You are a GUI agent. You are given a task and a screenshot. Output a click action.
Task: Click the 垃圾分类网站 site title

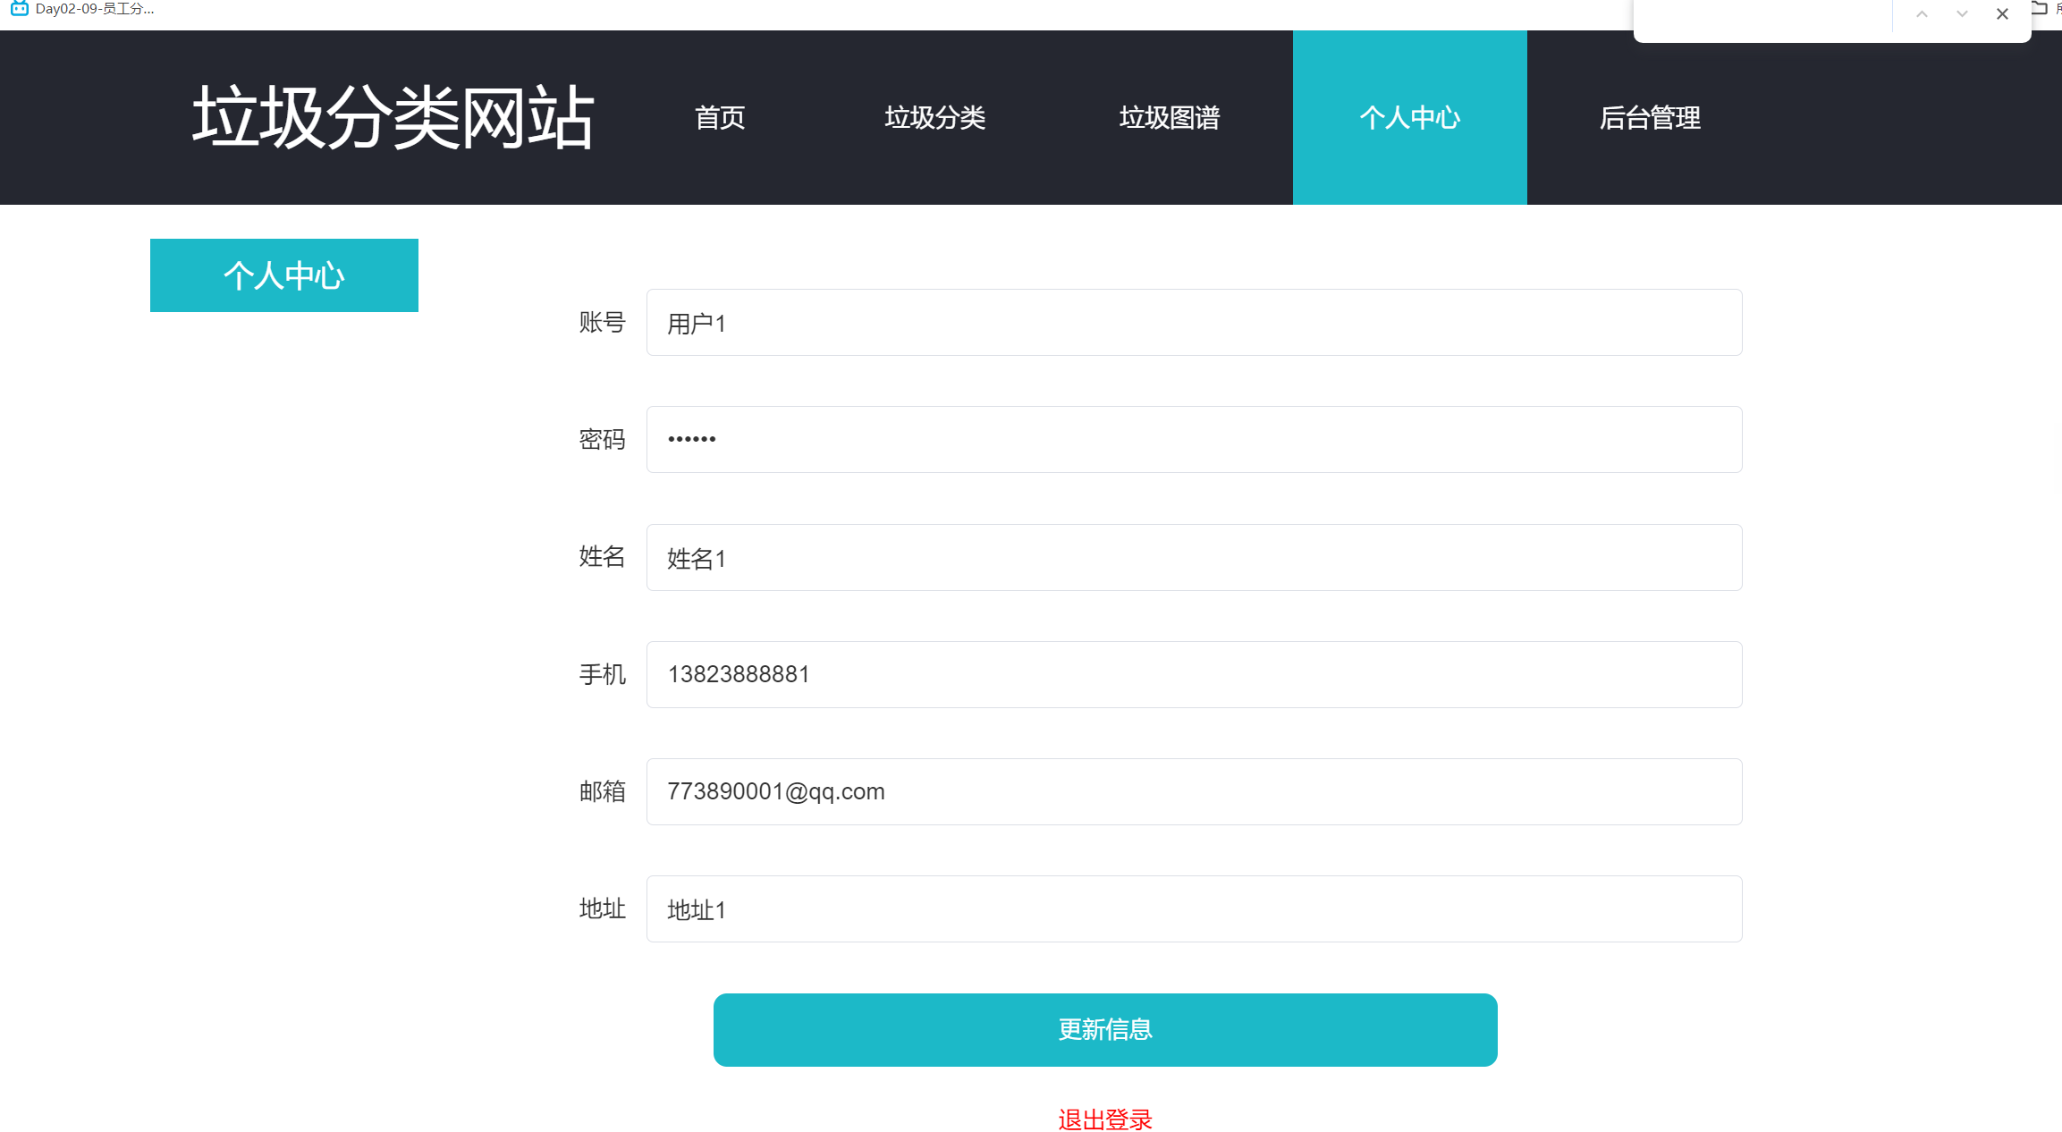pyautogui.click(x=393, y=117)
